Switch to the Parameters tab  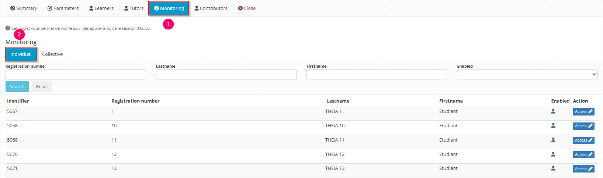click(x=63, y=8)
